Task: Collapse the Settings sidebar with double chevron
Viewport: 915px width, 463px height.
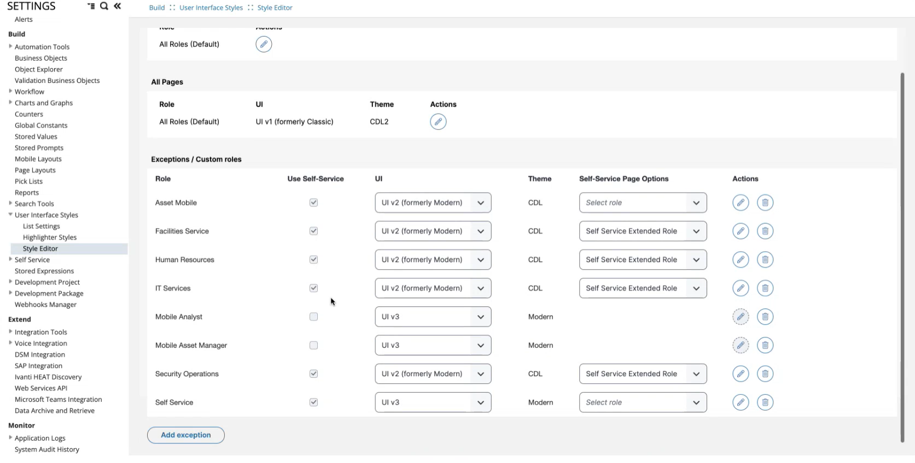Action: 117,7
